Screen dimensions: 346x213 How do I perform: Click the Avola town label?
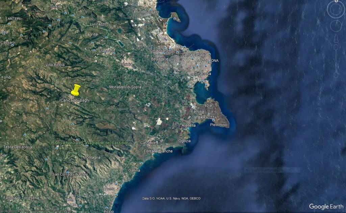pyautogui.click(x=110, y=189)
